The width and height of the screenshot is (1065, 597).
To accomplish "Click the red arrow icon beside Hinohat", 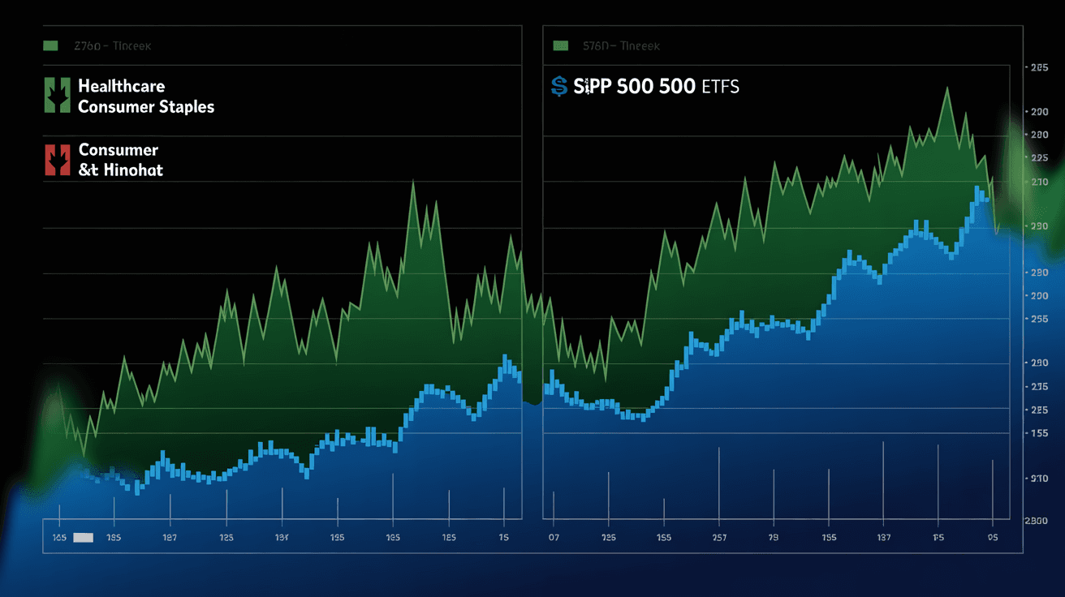I will pos(58,160).
